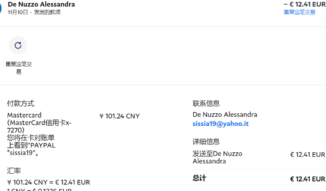
Task: Click the top-right 重复这笔交易 link
Action: pos(299,12)
